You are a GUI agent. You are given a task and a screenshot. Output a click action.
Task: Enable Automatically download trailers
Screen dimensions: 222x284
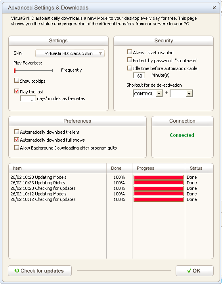pos(17,132)
